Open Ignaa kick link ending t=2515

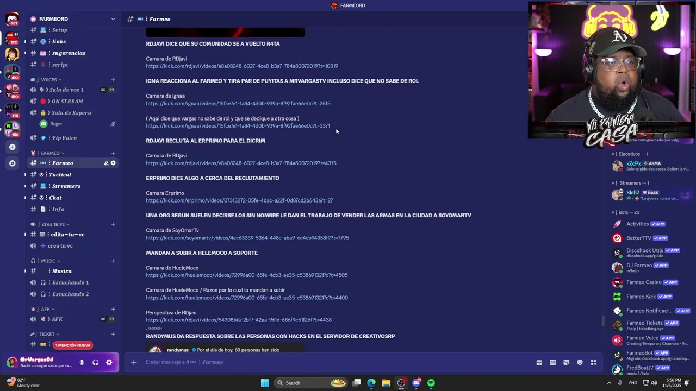238,103
